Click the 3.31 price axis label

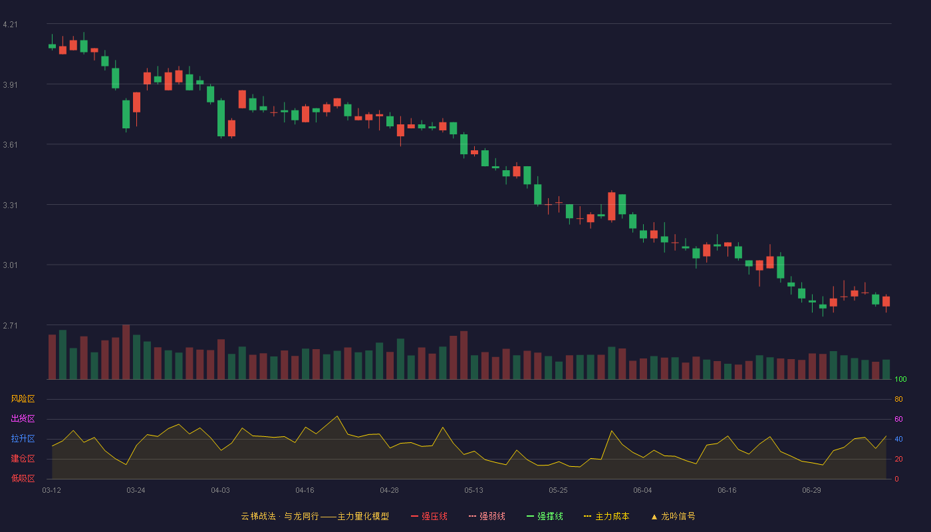[10, 205]
